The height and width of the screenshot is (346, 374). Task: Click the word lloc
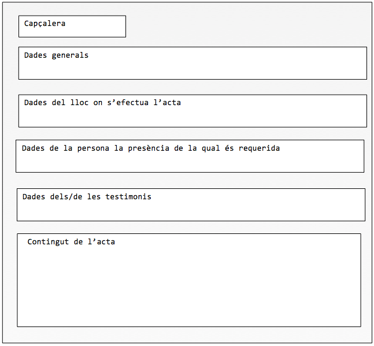click(x=79, y=103)
